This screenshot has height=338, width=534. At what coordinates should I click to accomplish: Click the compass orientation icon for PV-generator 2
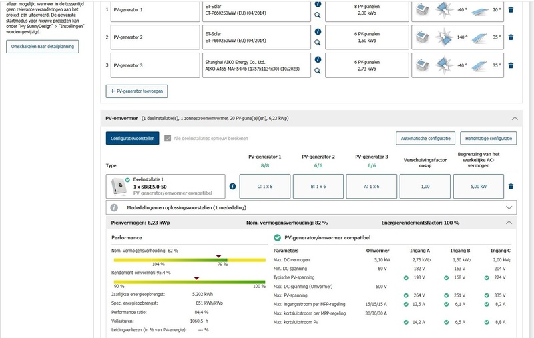pyautogui.click(x=447, y=38)
